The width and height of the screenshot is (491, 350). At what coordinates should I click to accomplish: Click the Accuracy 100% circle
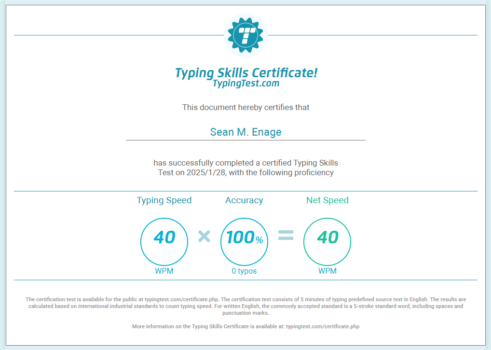point(244,241)
